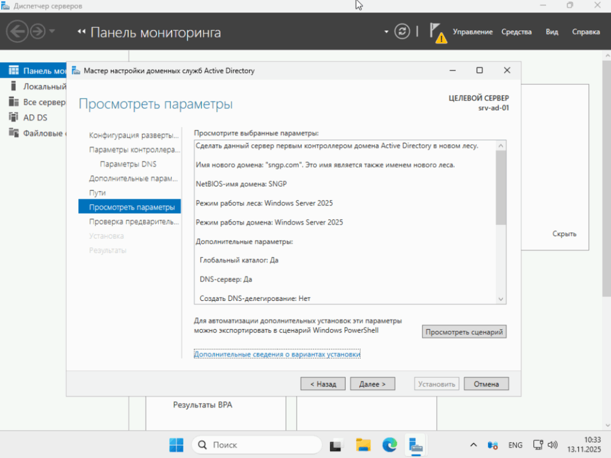Open the Server Manager taskbar icon
The image size is (611, 458).
(415, 445)
